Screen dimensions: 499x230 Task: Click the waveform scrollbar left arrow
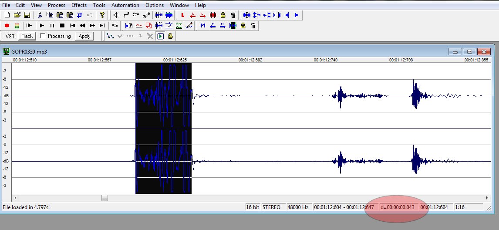pyautogui.click(x=15, y=198)
